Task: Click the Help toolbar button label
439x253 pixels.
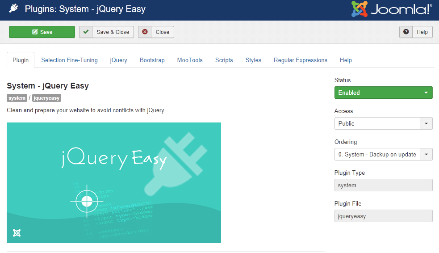Action: pos(422,32)
